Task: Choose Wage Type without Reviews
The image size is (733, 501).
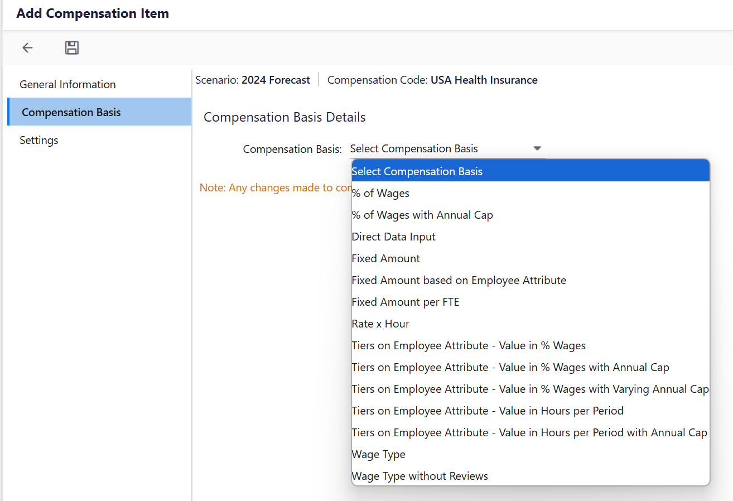Action: 419,476
